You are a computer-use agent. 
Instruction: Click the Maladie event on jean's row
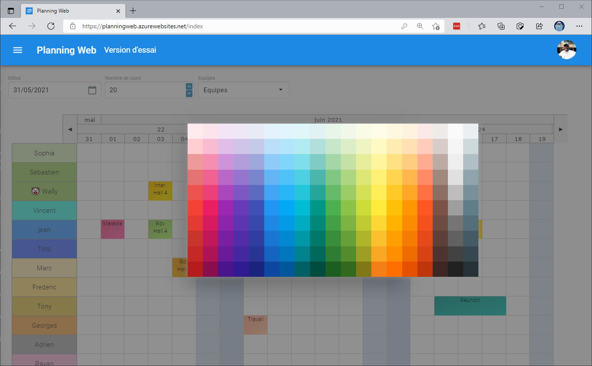point(112,228)
